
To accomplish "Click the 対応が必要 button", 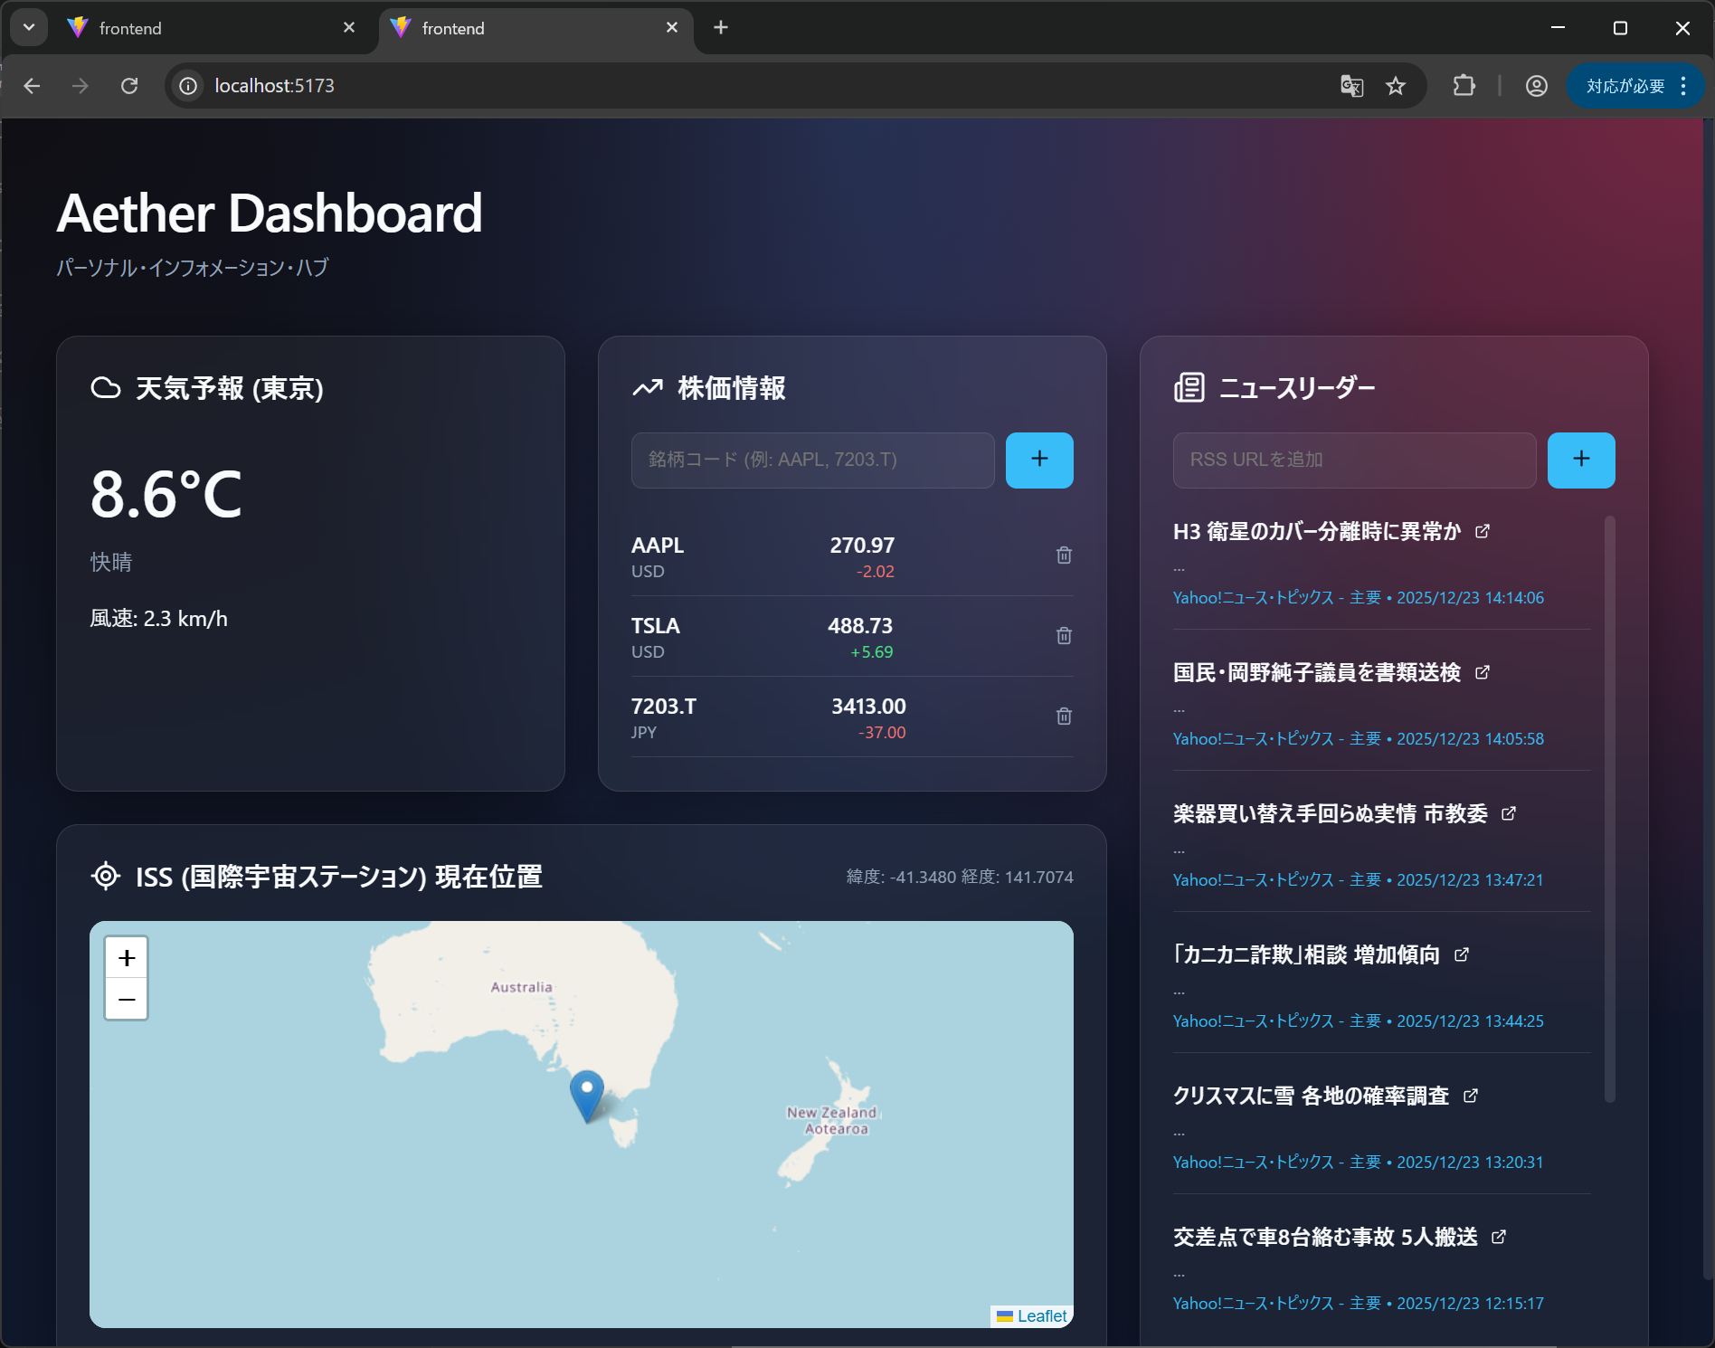I will [x=1625, y=86].
